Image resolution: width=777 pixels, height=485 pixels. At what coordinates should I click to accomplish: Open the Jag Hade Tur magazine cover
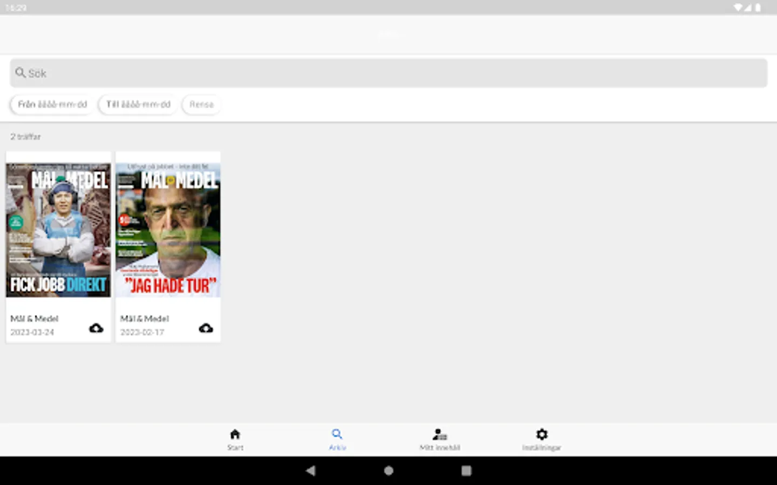pyautogui.click(x=168, y=230)
